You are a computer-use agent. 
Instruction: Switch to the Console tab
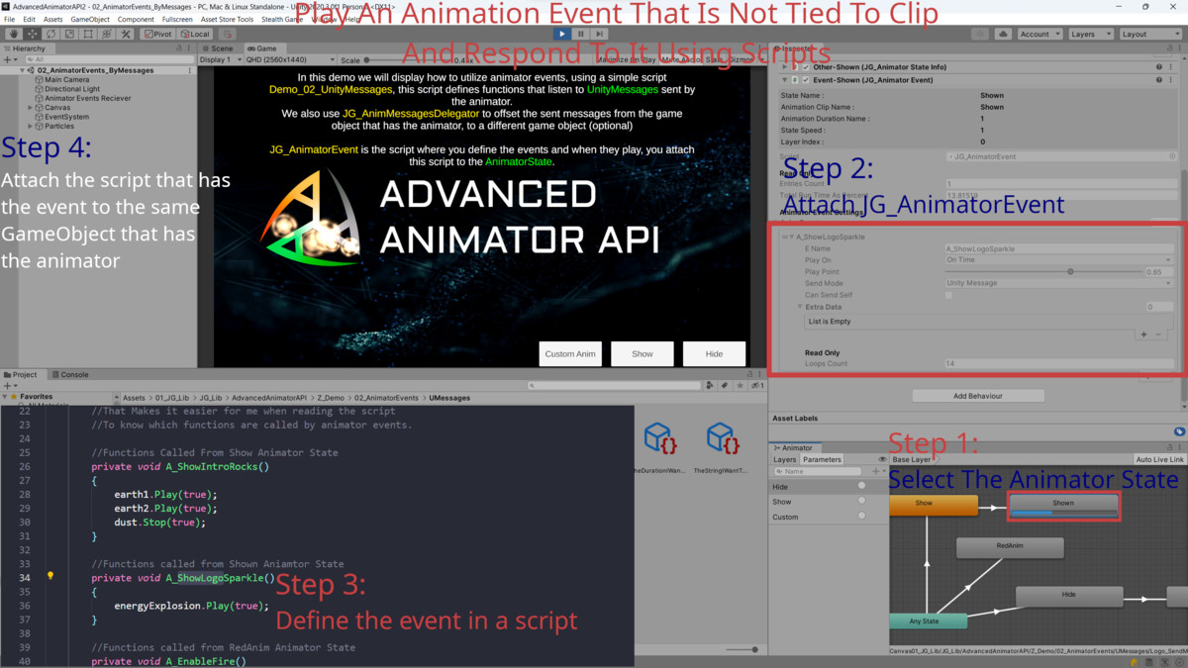[69, 375]
